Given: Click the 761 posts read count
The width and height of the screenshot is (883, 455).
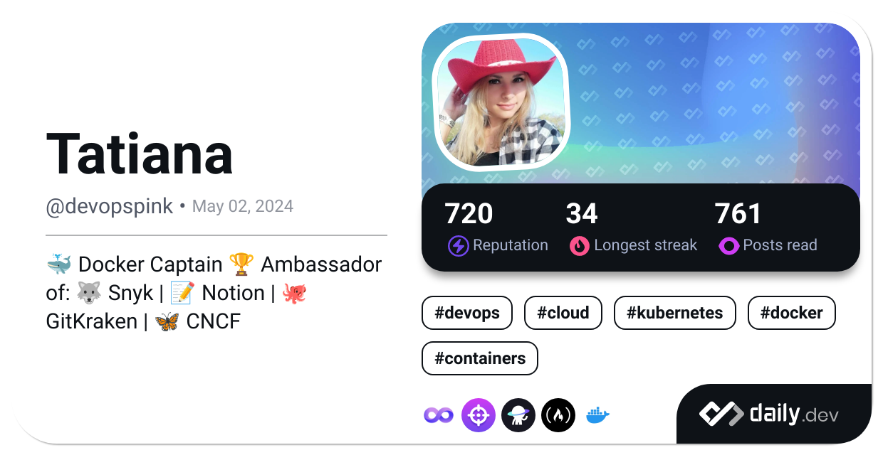Looking at the screenshot, I should (x=738, y=214).
